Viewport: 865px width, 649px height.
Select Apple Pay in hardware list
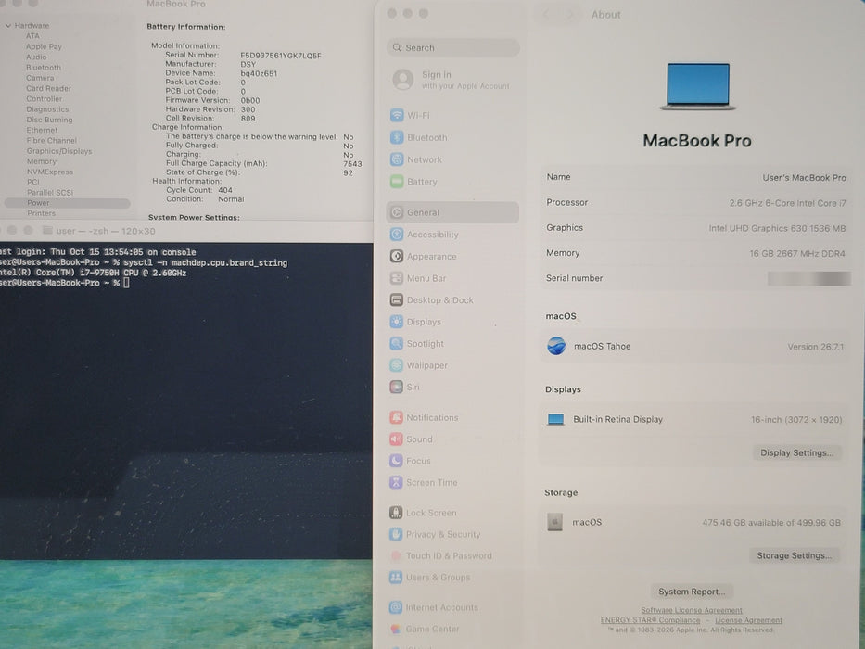click(44, 46)
